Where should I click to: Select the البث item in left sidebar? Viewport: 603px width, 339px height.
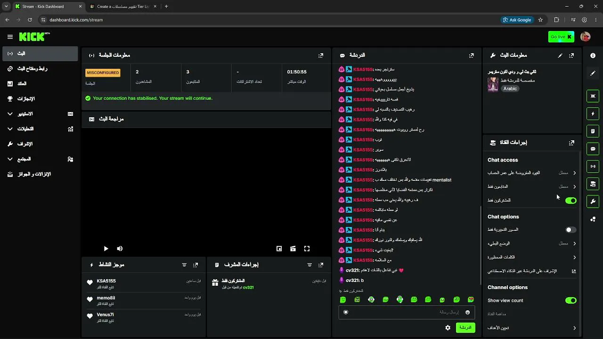[40, 54]
